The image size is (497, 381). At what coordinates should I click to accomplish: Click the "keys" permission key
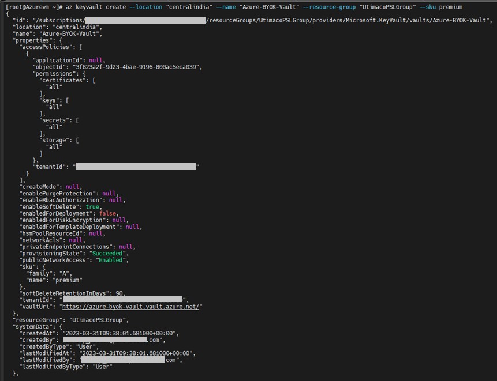tap(51, 100)
